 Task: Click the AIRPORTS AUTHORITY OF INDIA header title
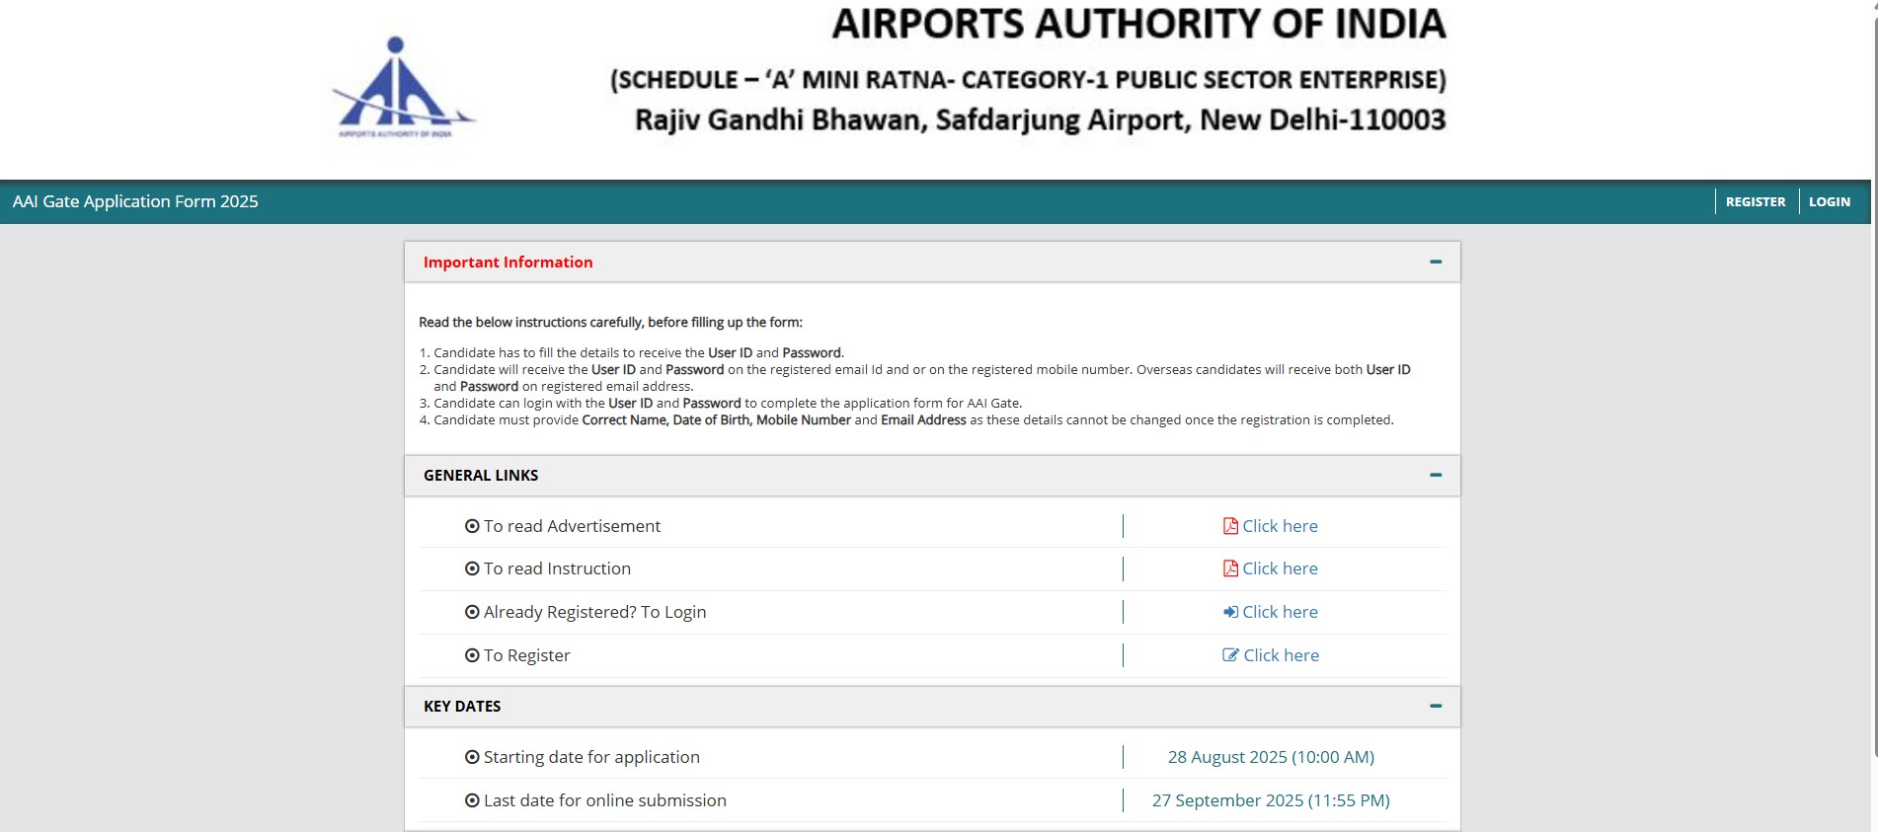pyautogui.click(x=1138, y=24)
